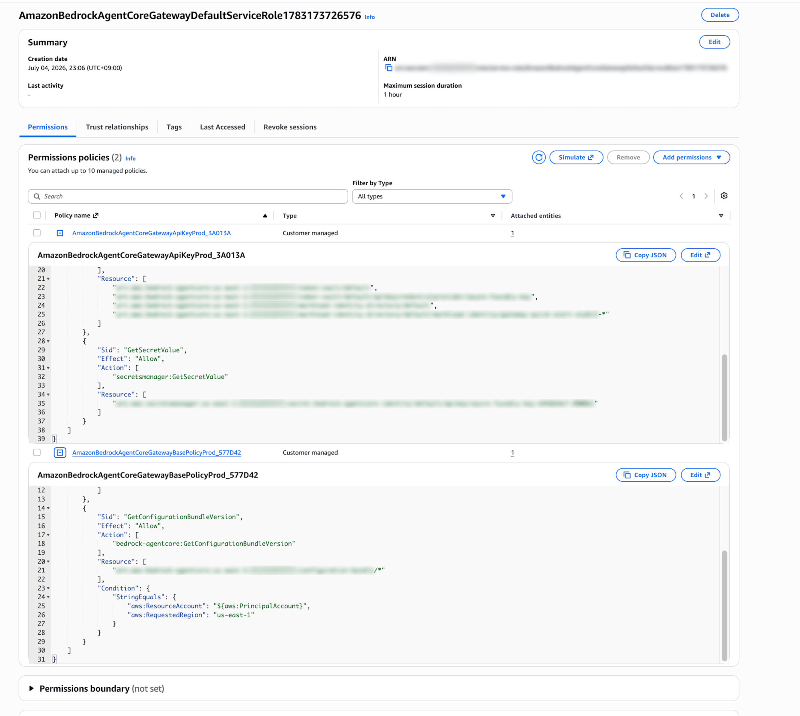Fold the Resource array at line 34
Viewport: 800px width, 716px height.
(x=48, y=395)
